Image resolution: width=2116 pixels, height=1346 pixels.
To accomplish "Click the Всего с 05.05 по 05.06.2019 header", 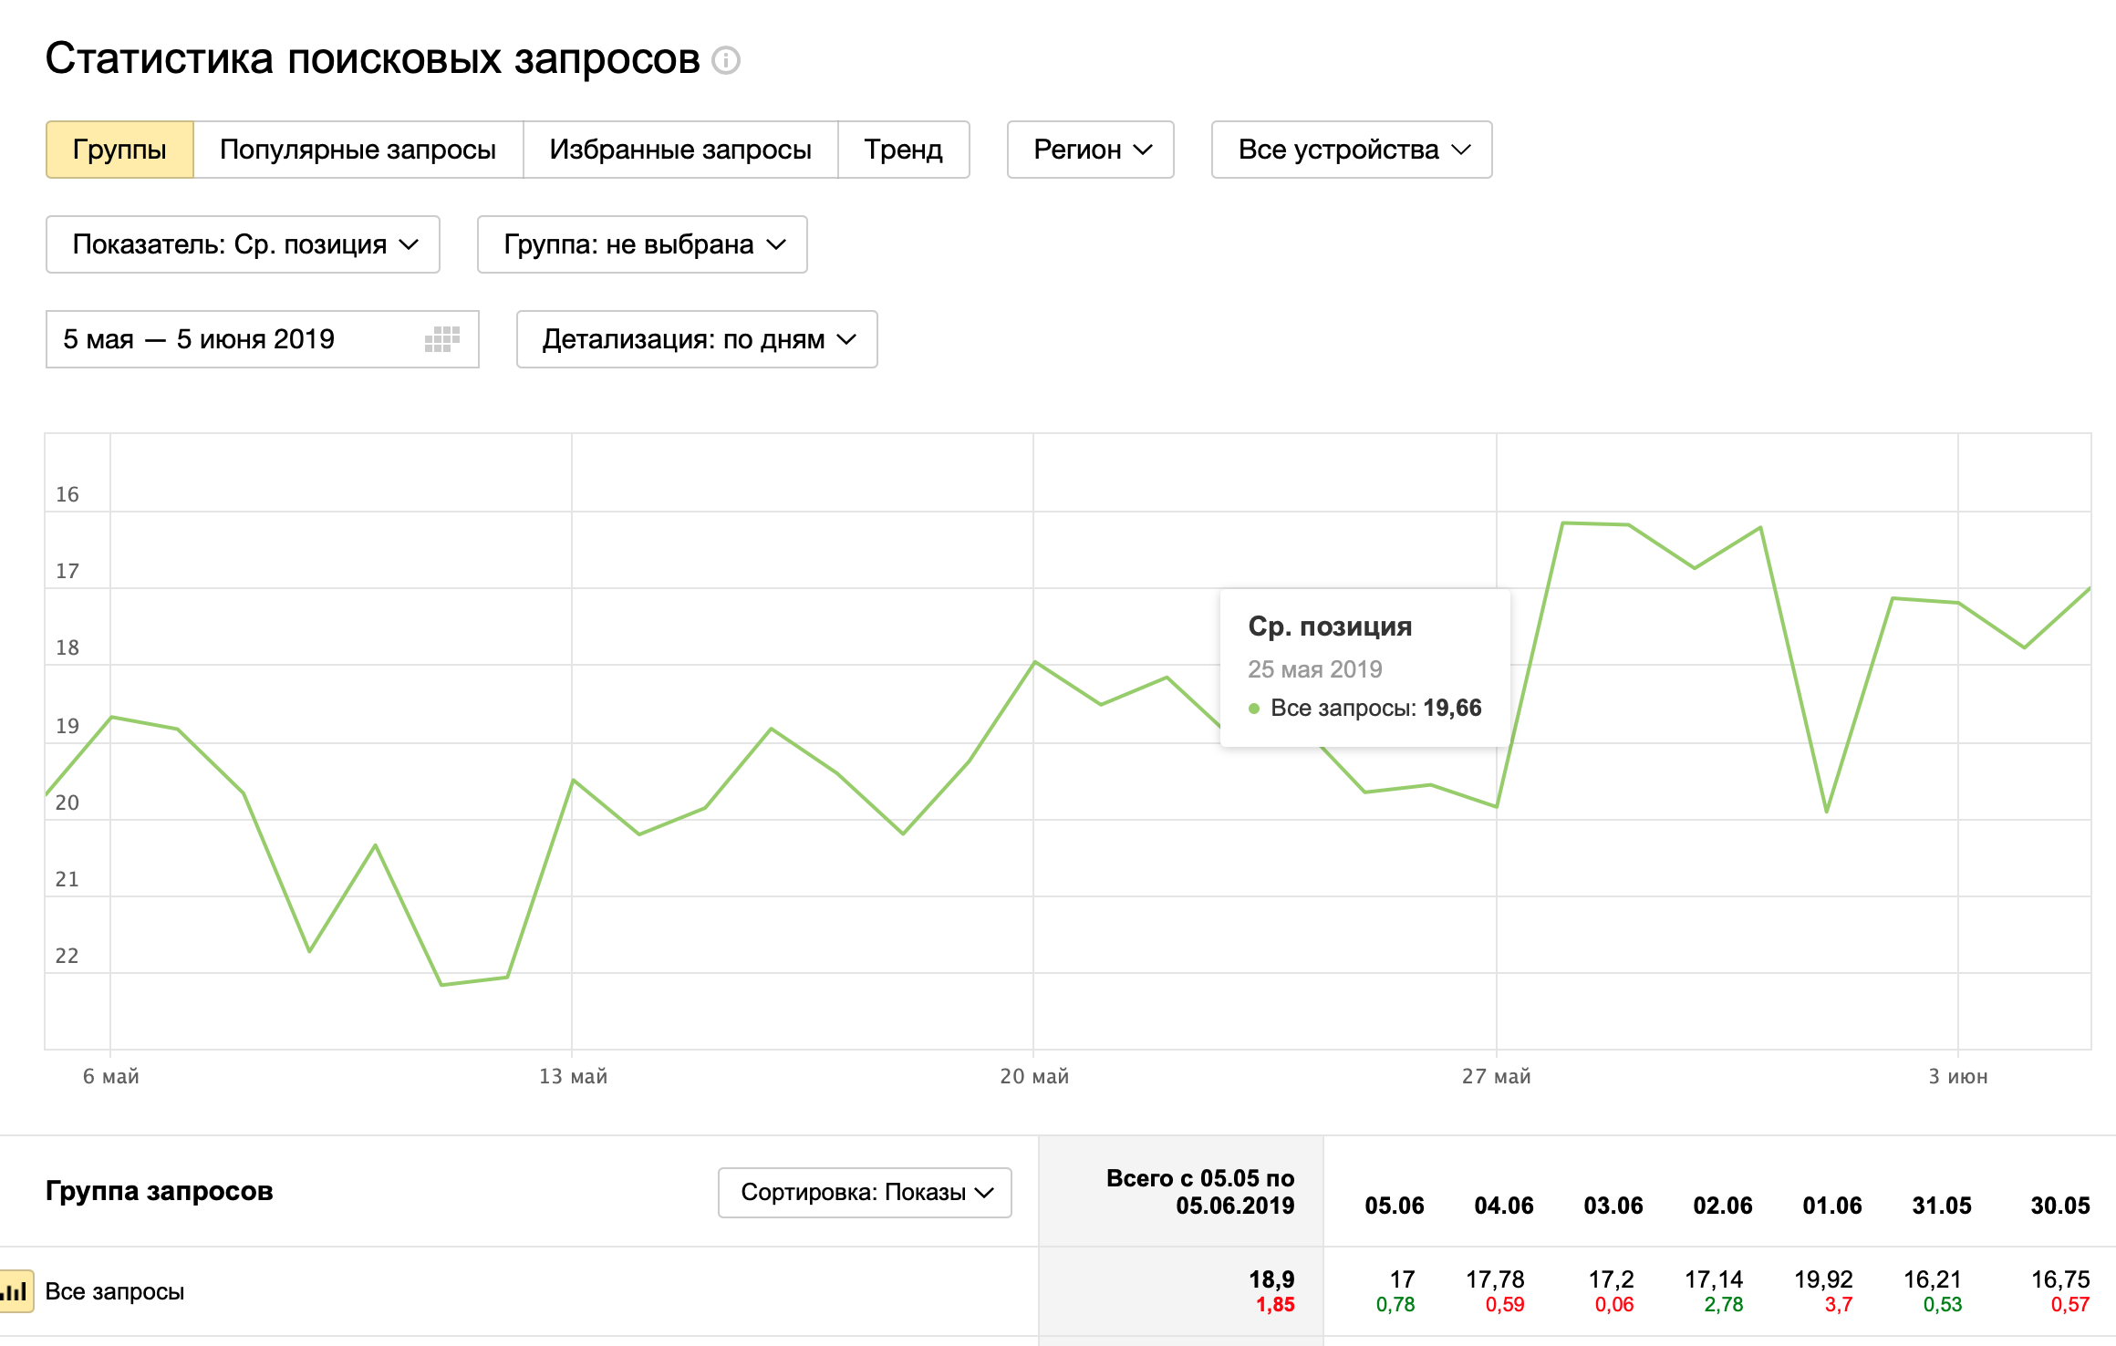I will click(1199, 1192).
